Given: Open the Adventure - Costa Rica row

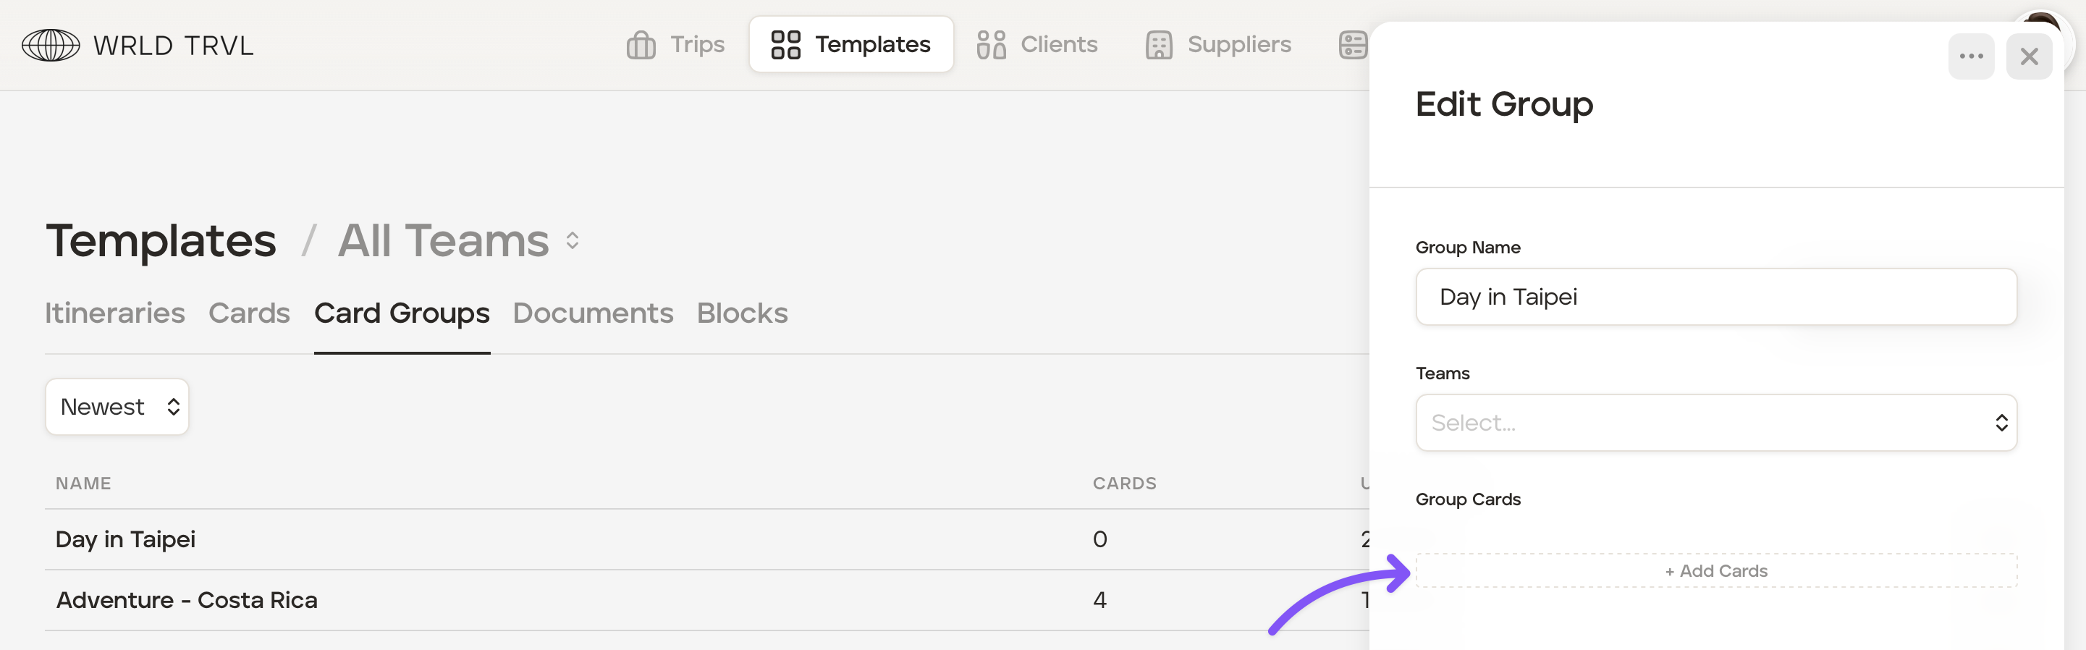Looking at the screenshot, I should coord(186,600).
